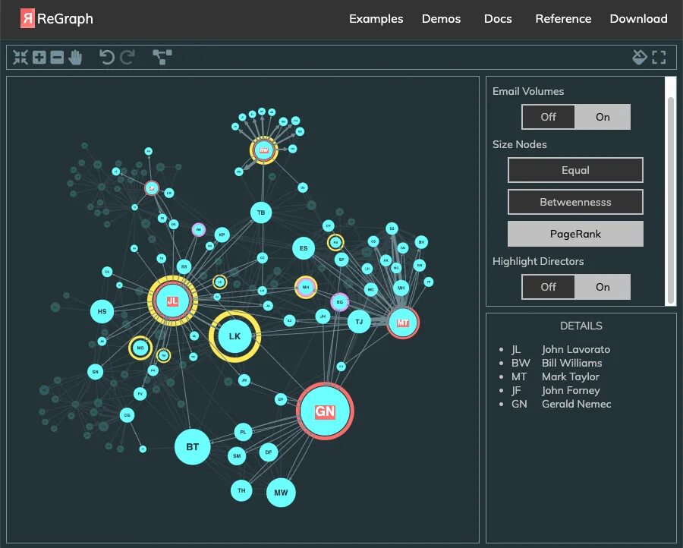The height and width of the screenshot is (548, 683).
Task: Click the undo arrow icon
Action: pos(107,57)
